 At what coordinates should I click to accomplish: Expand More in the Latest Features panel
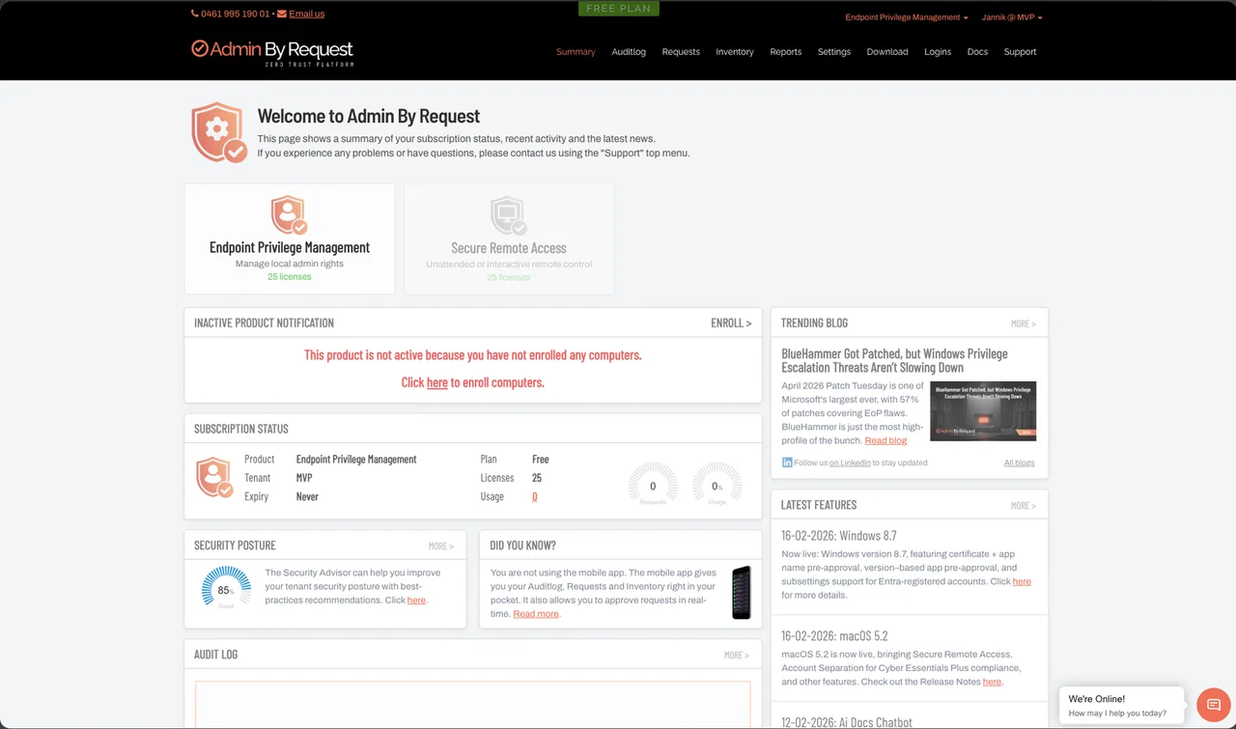coord(1023,505)
